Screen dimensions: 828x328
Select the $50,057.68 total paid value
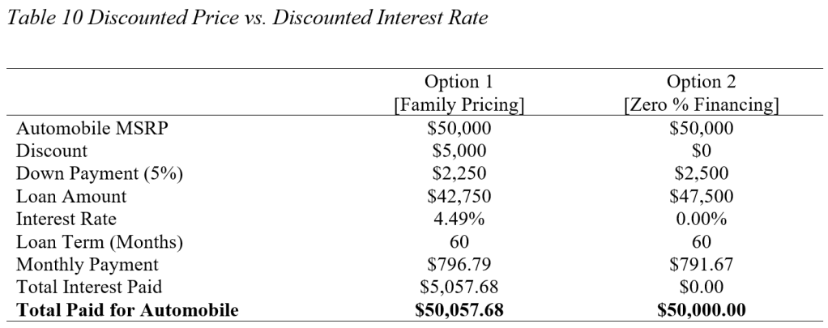[x=459, y=309]
